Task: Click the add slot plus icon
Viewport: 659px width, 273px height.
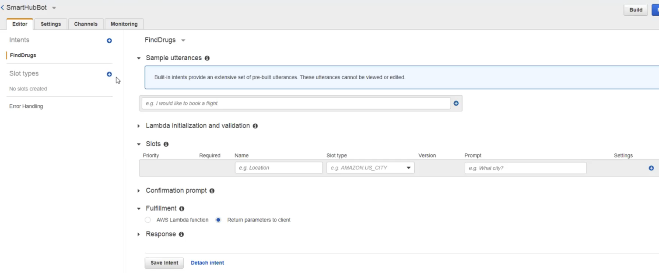Action: (651, 168)
